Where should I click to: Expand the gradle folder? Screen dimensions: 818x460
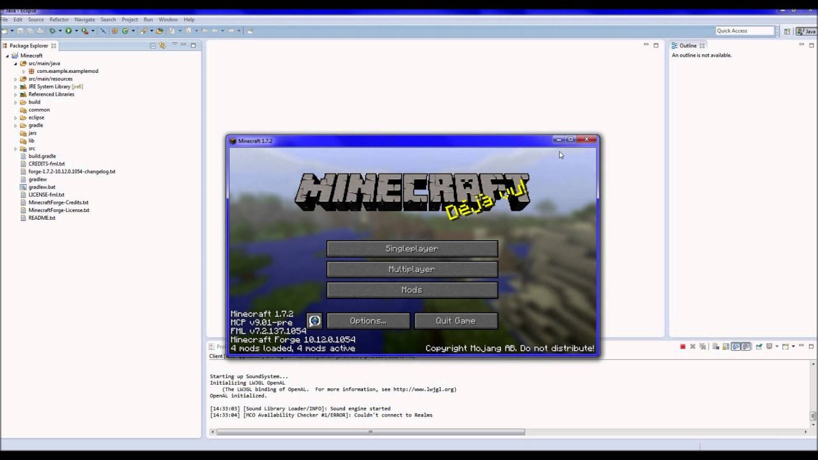point(15,125)
